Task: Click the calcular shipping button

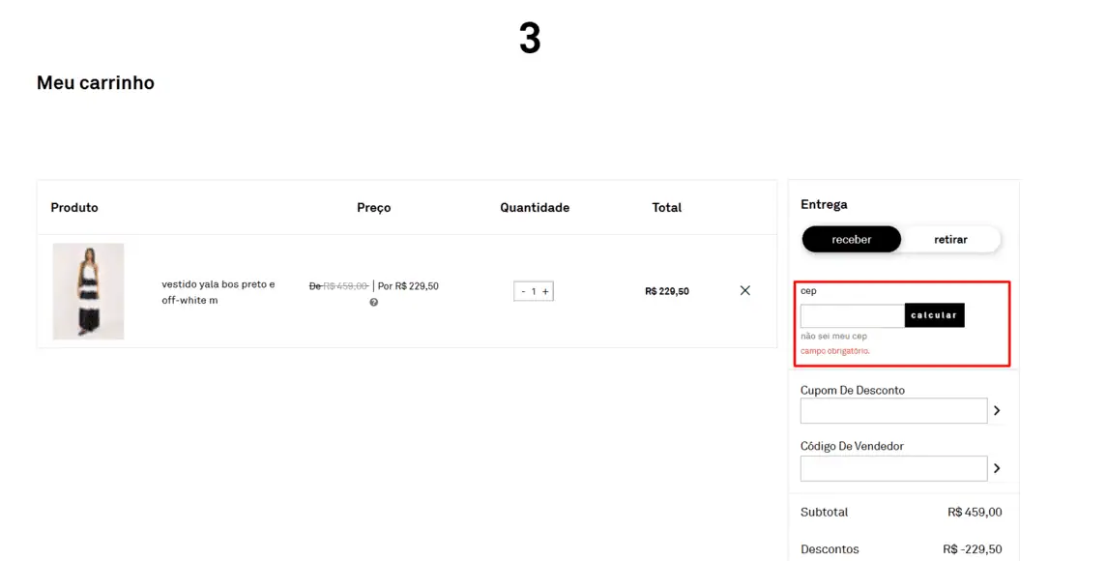Action: (934, 315)
